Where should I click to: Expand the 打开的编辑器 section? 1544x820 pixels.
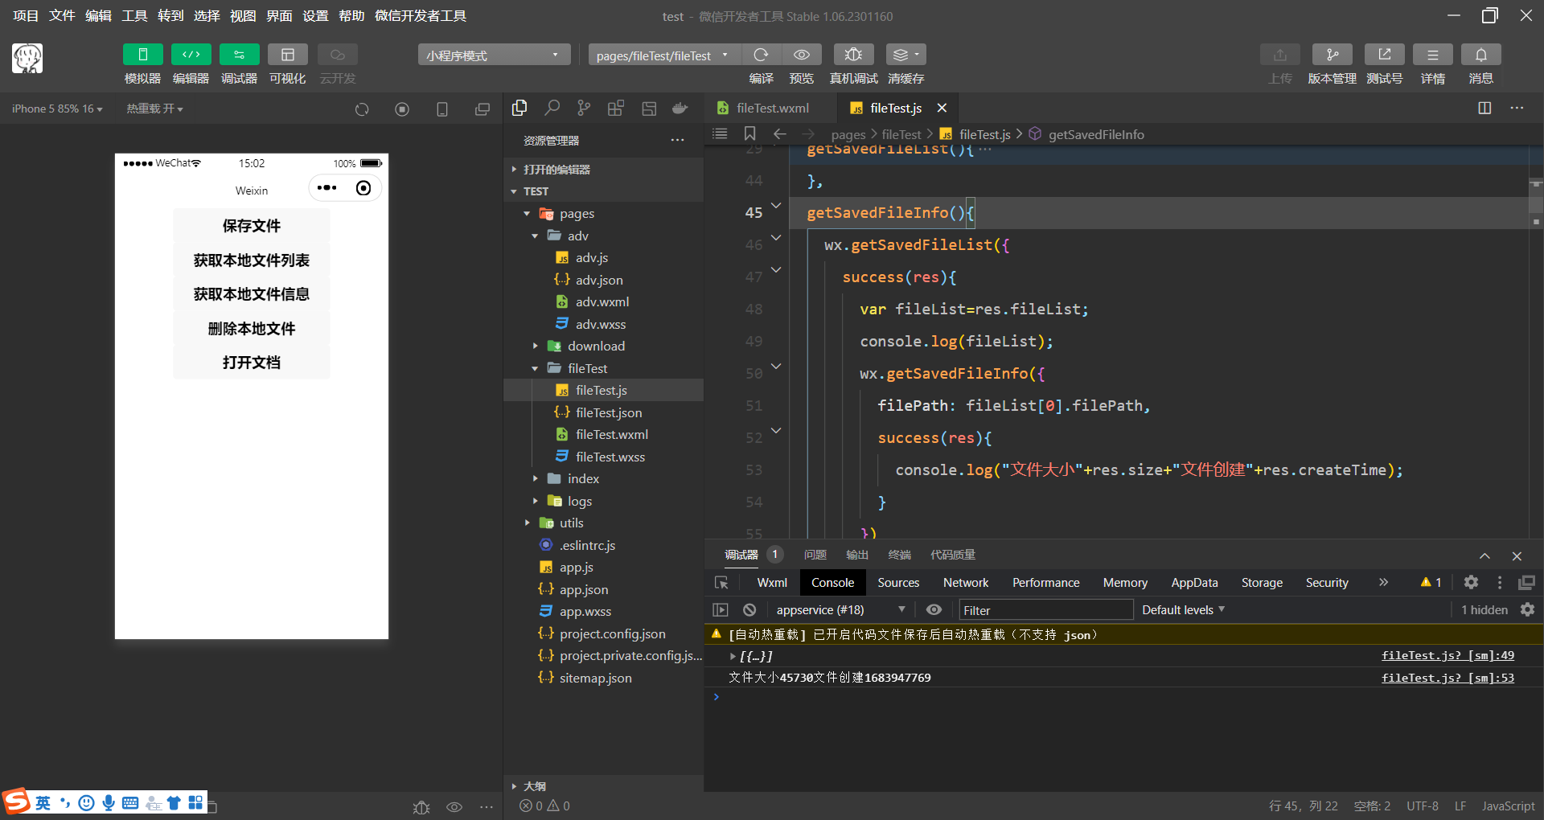[x=603, y=170]
